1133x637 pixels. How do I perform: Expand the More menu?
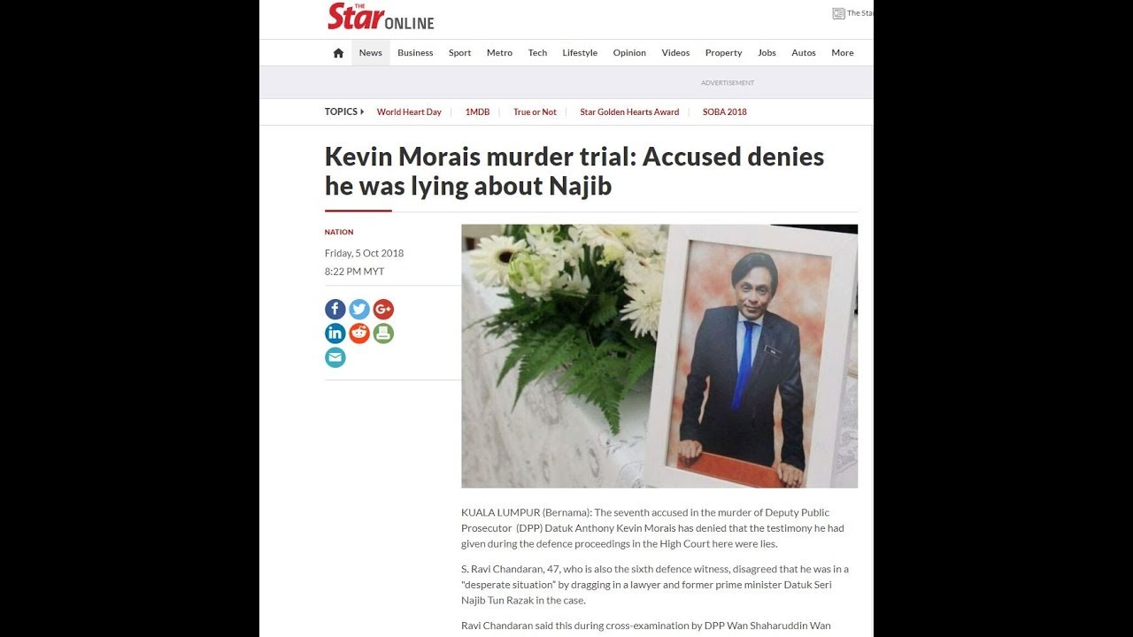(843, 53)
